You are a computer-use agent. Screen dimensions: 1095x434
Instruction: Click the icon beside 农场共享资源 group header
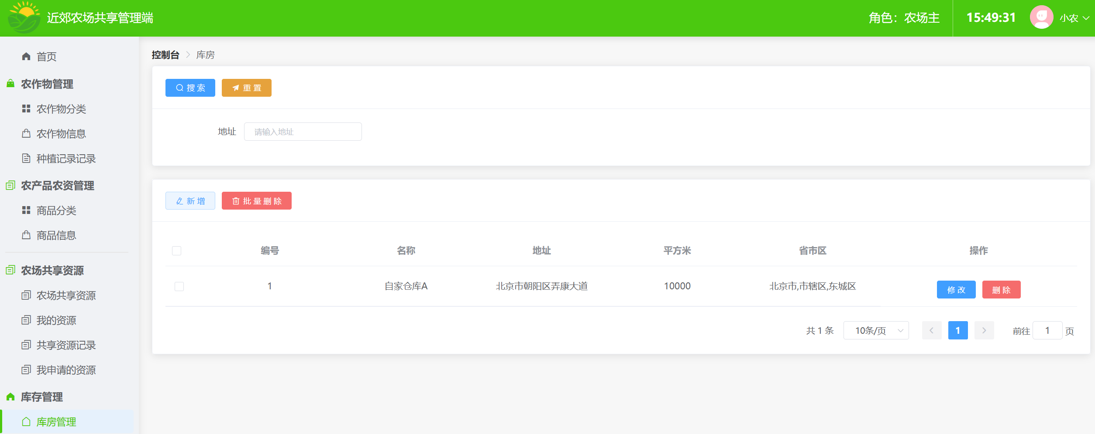pyautogui.click(x=10, y=270)
